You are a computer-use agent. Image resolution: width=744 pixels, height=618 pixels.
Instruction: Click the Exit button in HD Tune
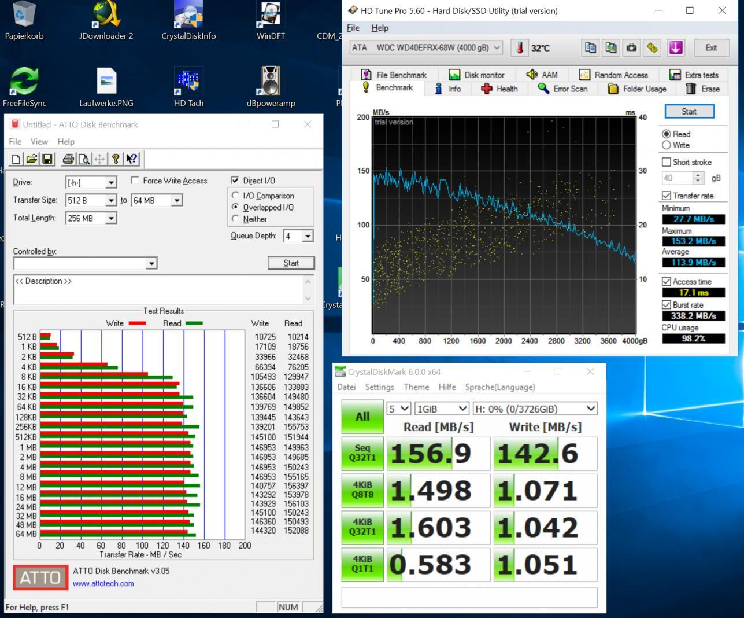point(711,47)
